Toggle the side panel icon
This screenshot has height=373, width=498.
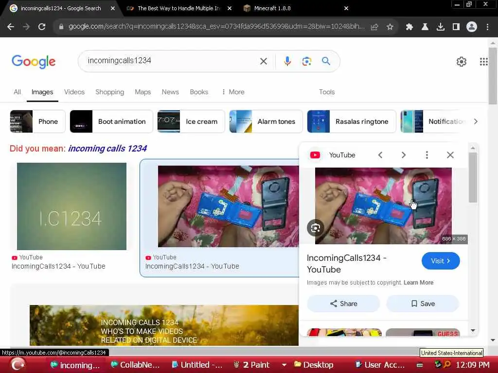click(x=456, y=27)
